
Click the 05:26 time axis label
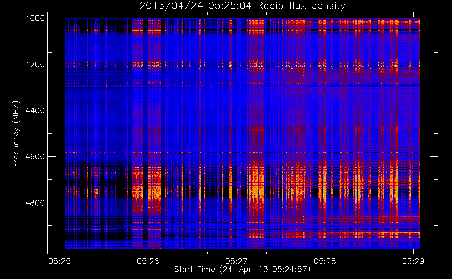(x=148, y=261)
